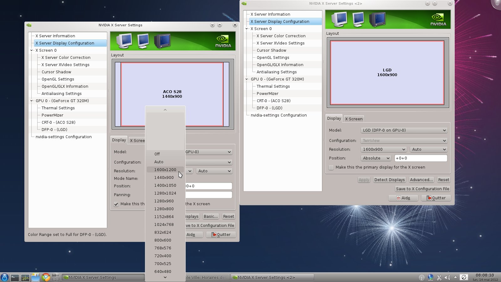Click Reset button in second window
This screenshot has width=501, height=282.
[444, 180]
